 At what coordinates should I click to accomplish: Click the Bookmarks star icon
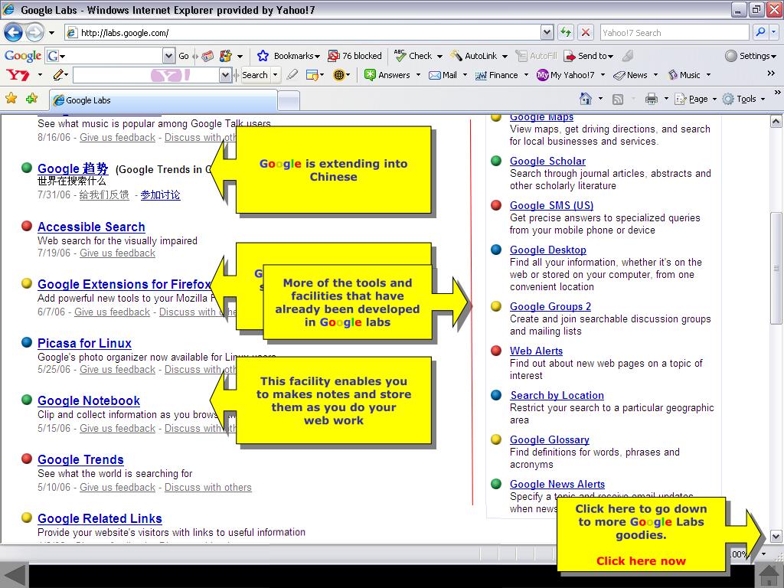263,55
